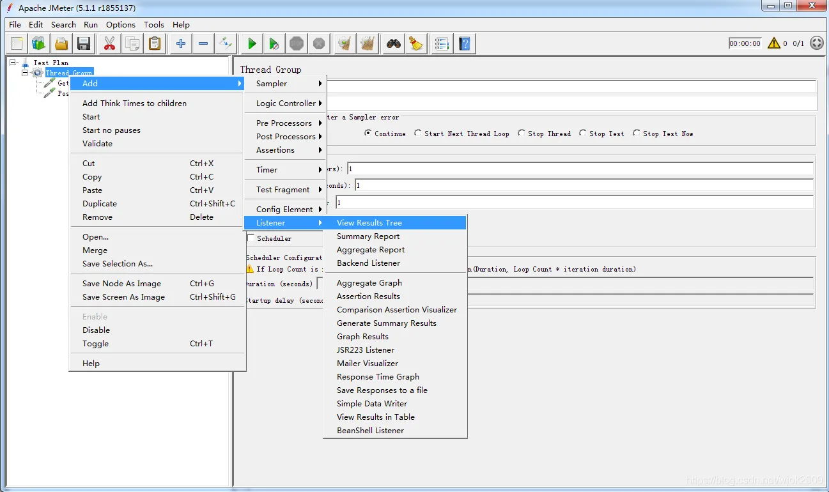Choose Backend Listener entry
This screenshot has height=492, width=829.
(x=396, y=263)
